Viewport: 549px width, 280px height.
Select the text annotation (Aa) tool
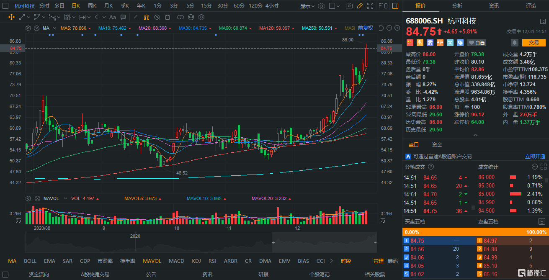coord(112,17)
